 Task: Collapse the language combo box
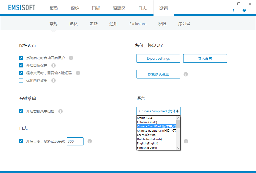point(158,111)
